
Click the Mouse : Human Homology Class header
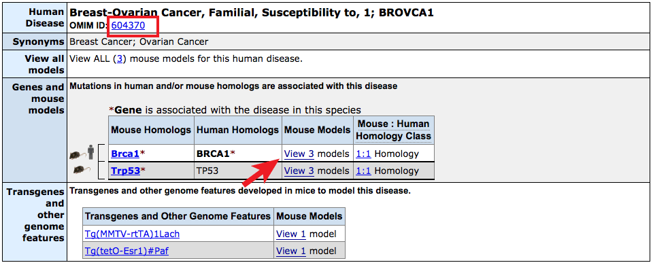(394, 130)
